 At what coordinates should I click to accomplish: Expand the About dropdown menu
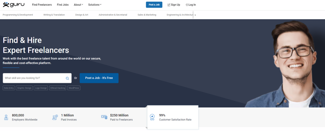pos(78,5)
